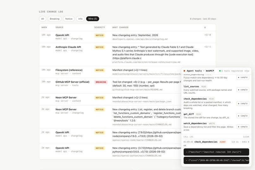Click the person icon column header
The height and width of the screenshot is (170, 255).
(x=205, y=27)
